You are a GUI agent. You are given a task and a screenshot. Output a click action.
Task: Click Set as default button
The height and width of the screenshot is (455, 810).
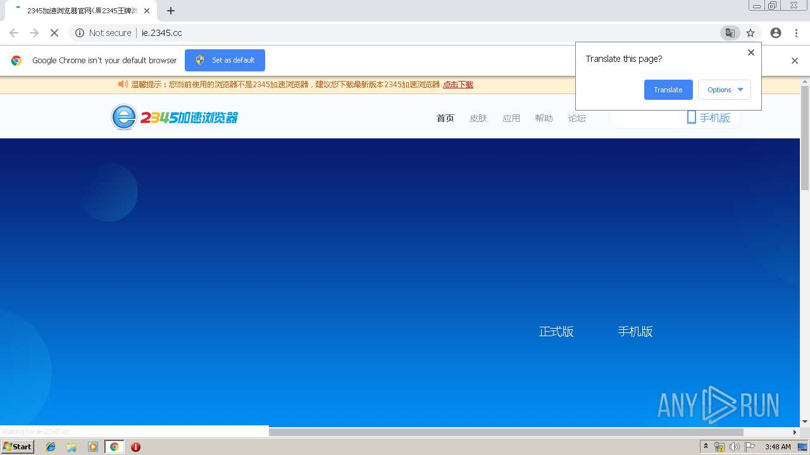click(x=225, y=60)
